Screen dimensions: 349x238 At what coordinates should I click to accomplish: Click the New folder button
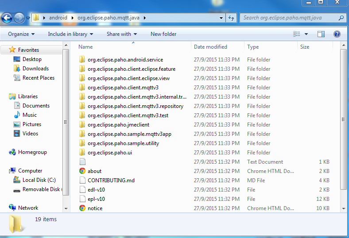click(x=163, y=34)
